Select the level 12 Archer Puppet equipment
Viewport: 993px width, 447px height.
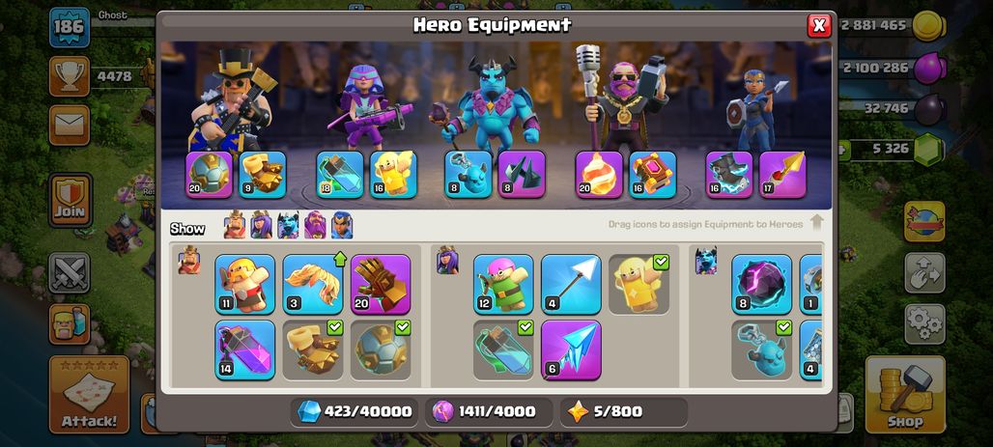click(x=503, y=284)
